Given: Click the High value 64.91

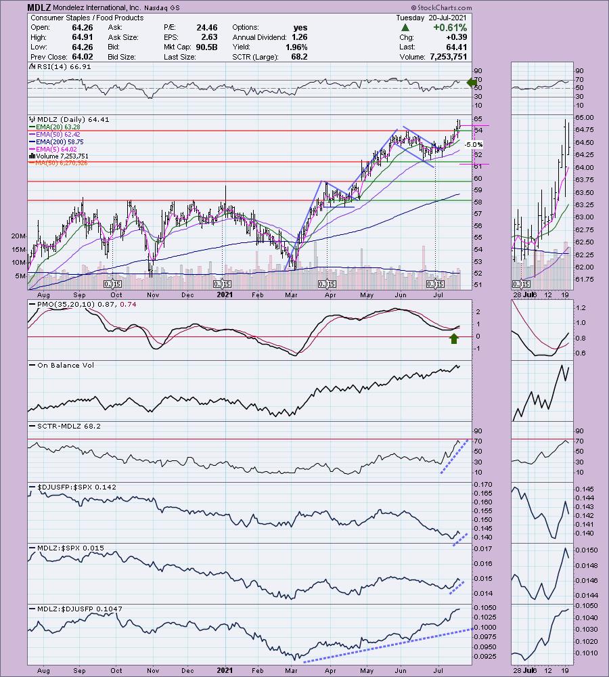Looking at the screenshot, I should click(x=82, y=37).
